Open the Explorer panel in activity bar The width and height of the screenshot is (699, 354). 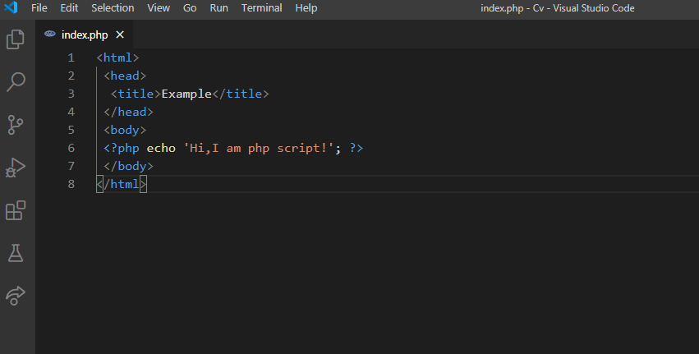point(16,39)
